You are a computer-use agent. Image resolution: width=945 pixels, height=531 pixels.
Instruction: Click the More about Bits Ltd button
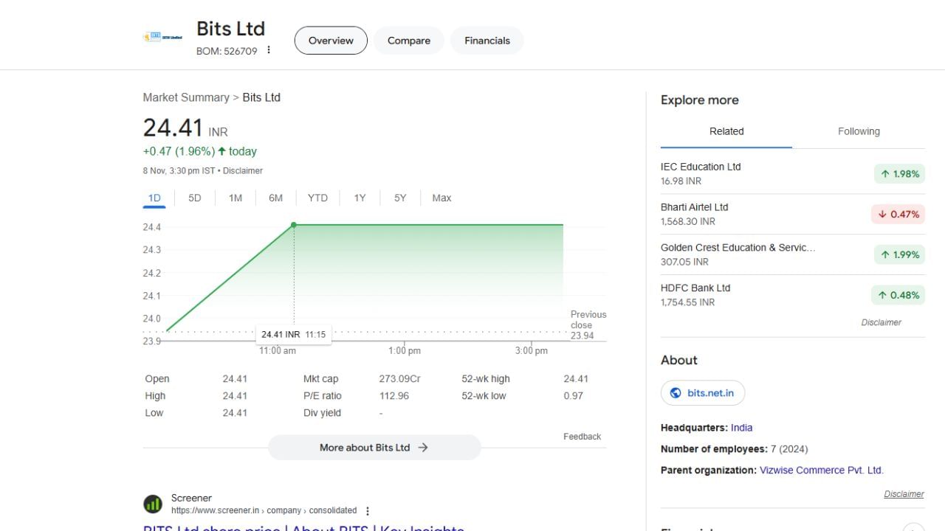click(x=374, y=448)
